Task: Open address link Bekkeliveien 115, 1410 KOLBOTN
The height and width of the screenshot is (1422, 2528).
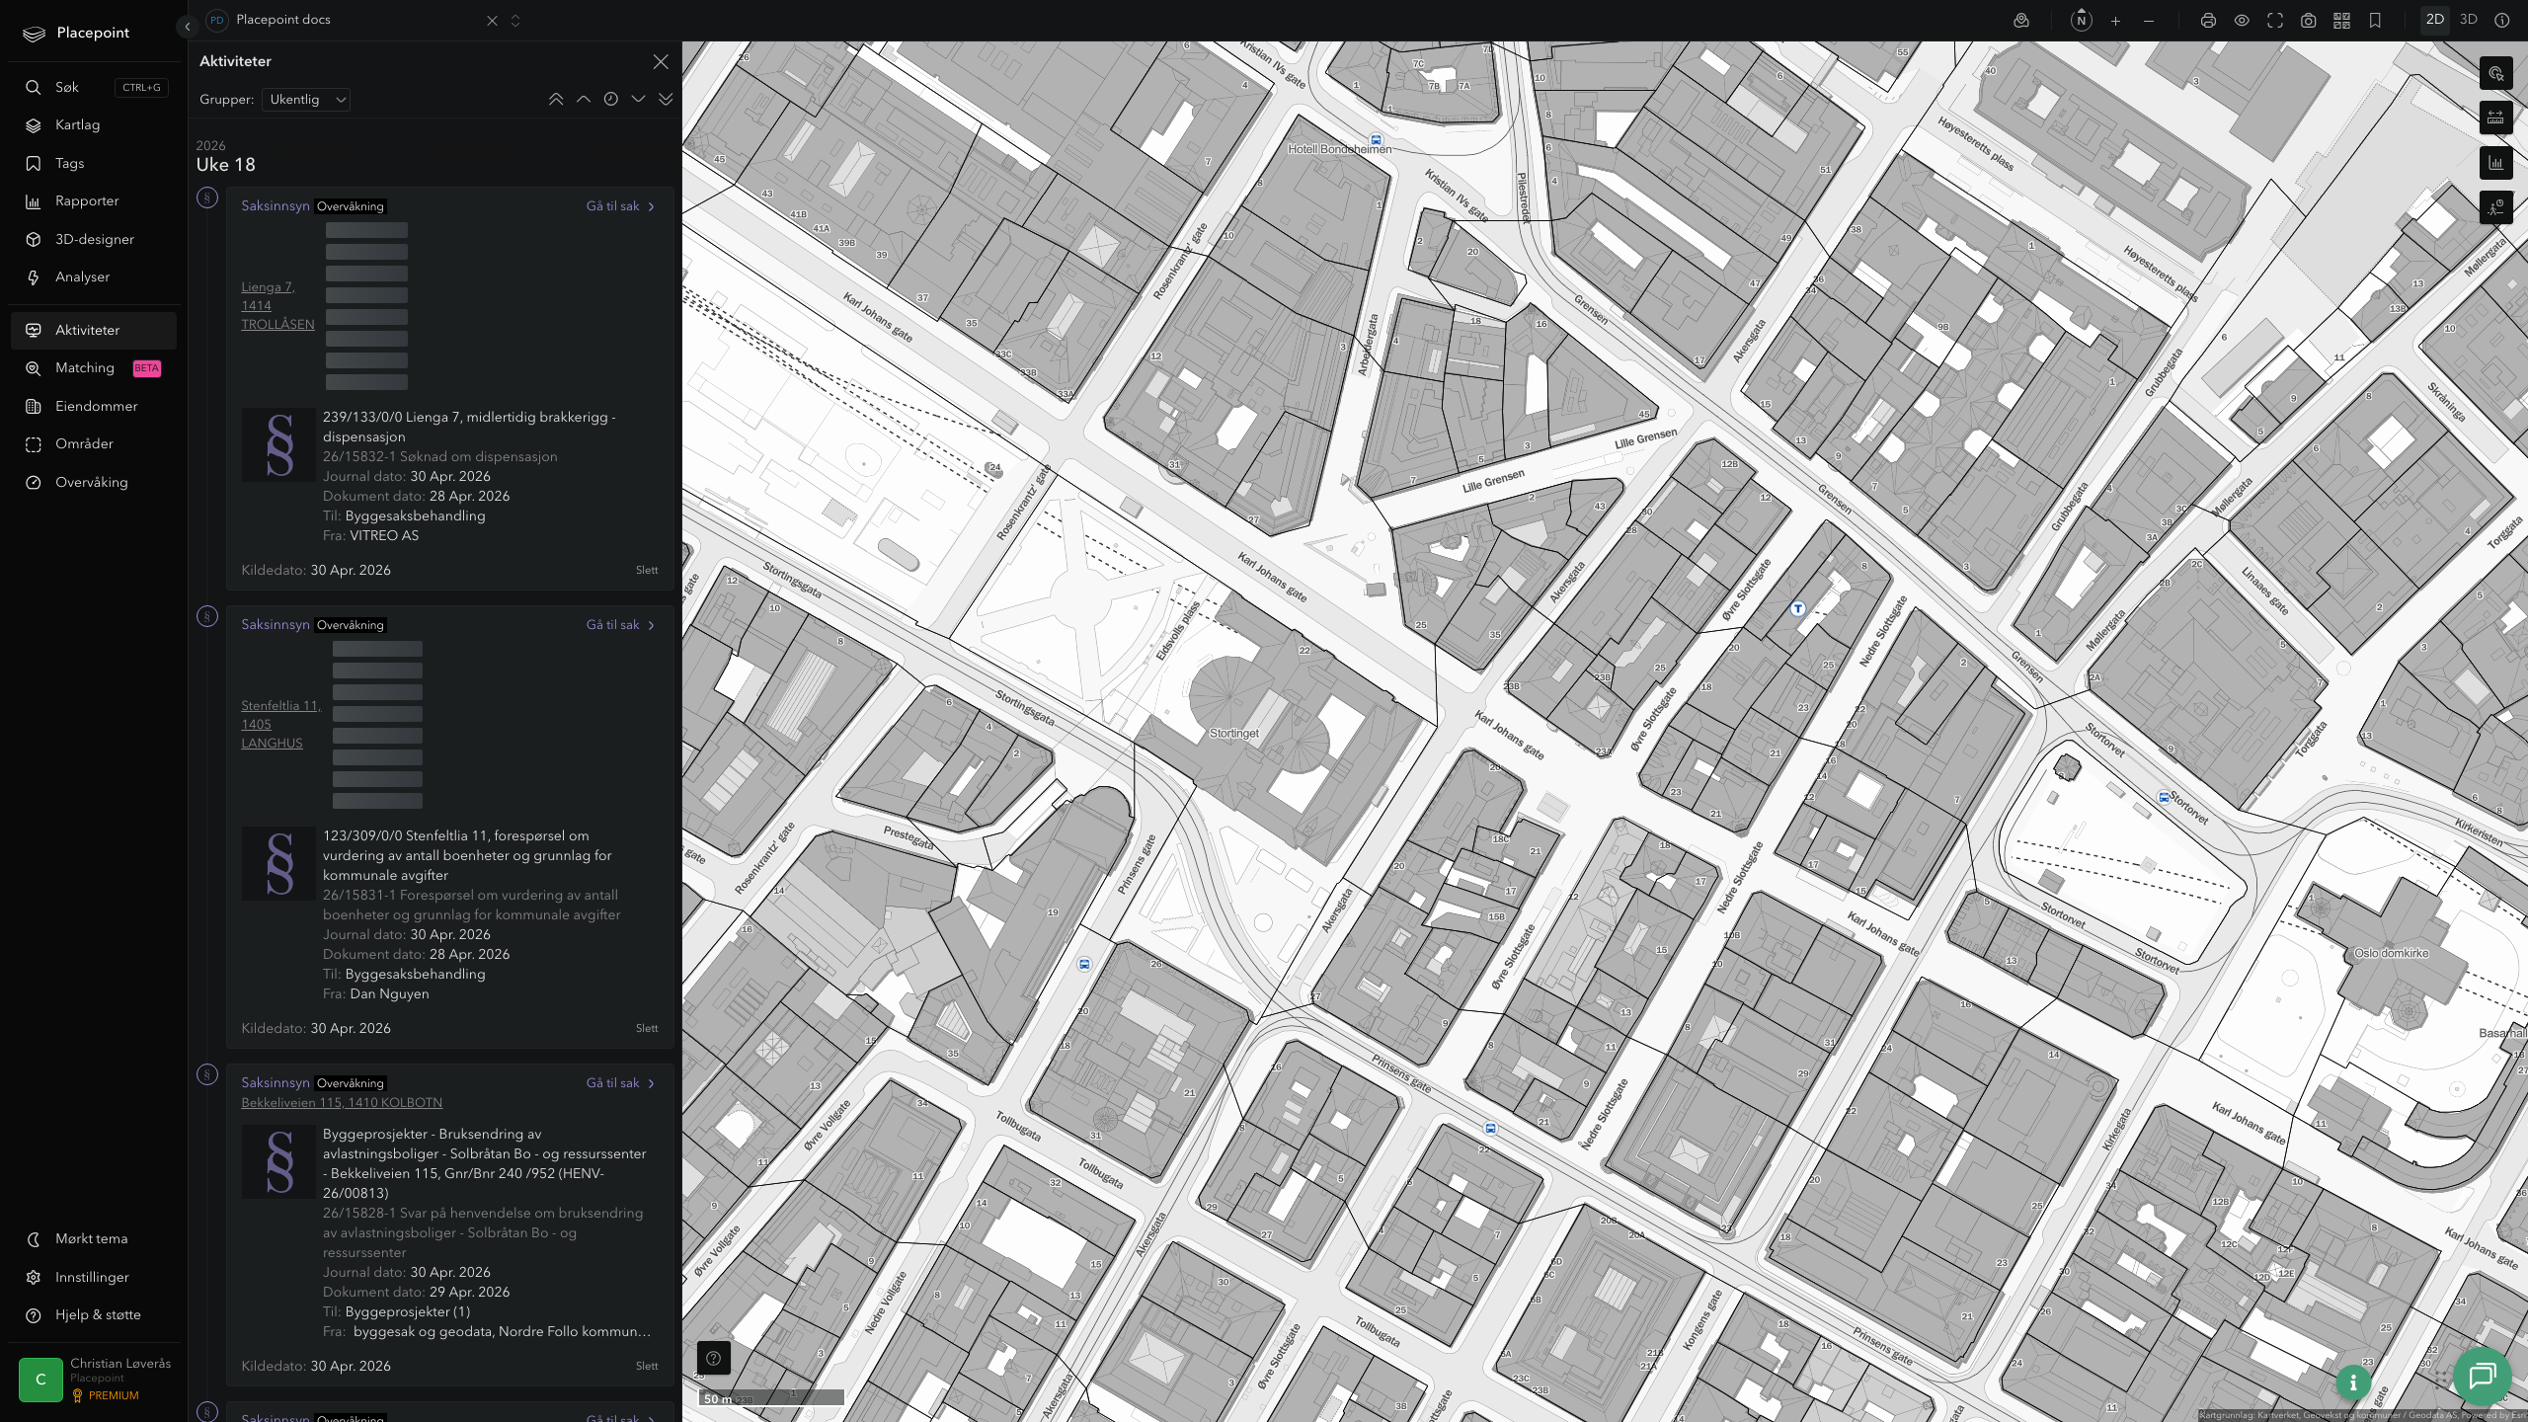Action: [x=342, y=1103]
